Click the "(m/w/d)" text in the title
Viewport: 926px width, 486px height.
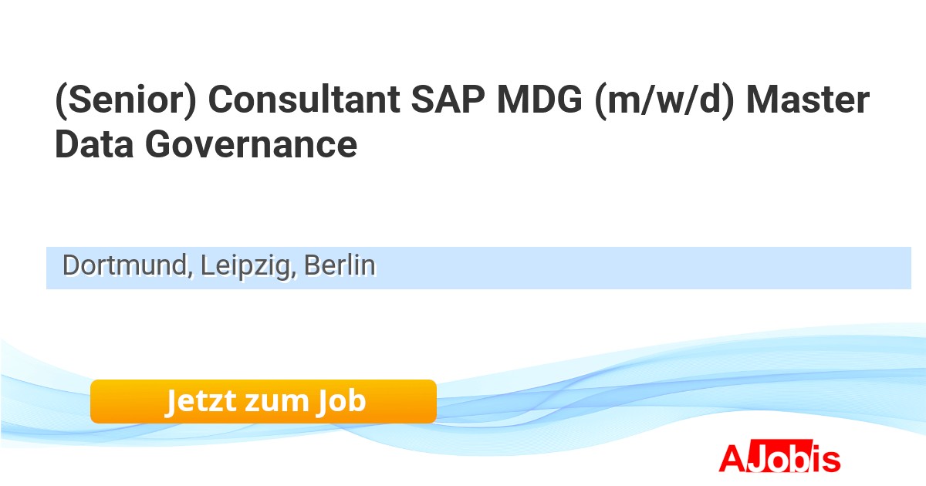pyautogui.click(x=664, y=101)
